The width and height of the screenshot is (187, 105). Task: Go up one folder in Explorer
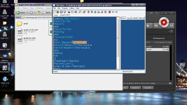pyautogui.click(x=39, y=13)
